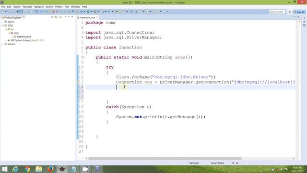Minimize the Project Explorer view
307x173 pixels.
pos(69,17)
